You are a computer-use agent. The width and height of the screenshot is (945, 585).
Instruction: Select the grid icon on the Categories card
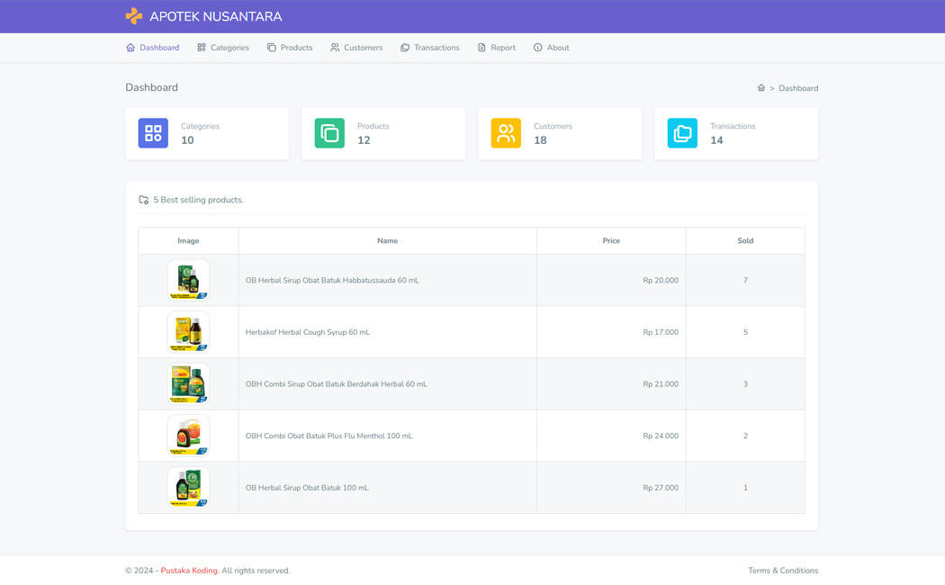(152, 132)
